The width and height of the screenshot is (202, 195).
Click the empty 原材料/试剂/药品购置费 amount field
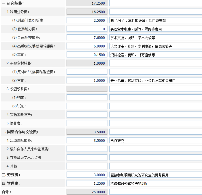pos(87,72)
